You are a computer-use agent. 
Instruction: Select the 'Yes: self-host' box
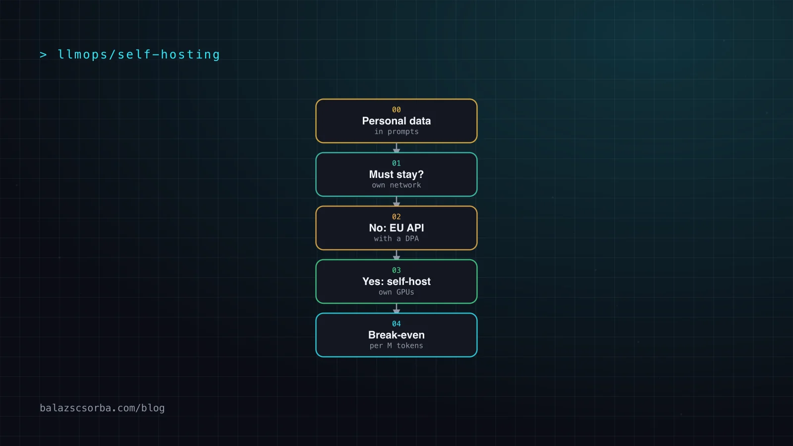(x=396, y=281)
